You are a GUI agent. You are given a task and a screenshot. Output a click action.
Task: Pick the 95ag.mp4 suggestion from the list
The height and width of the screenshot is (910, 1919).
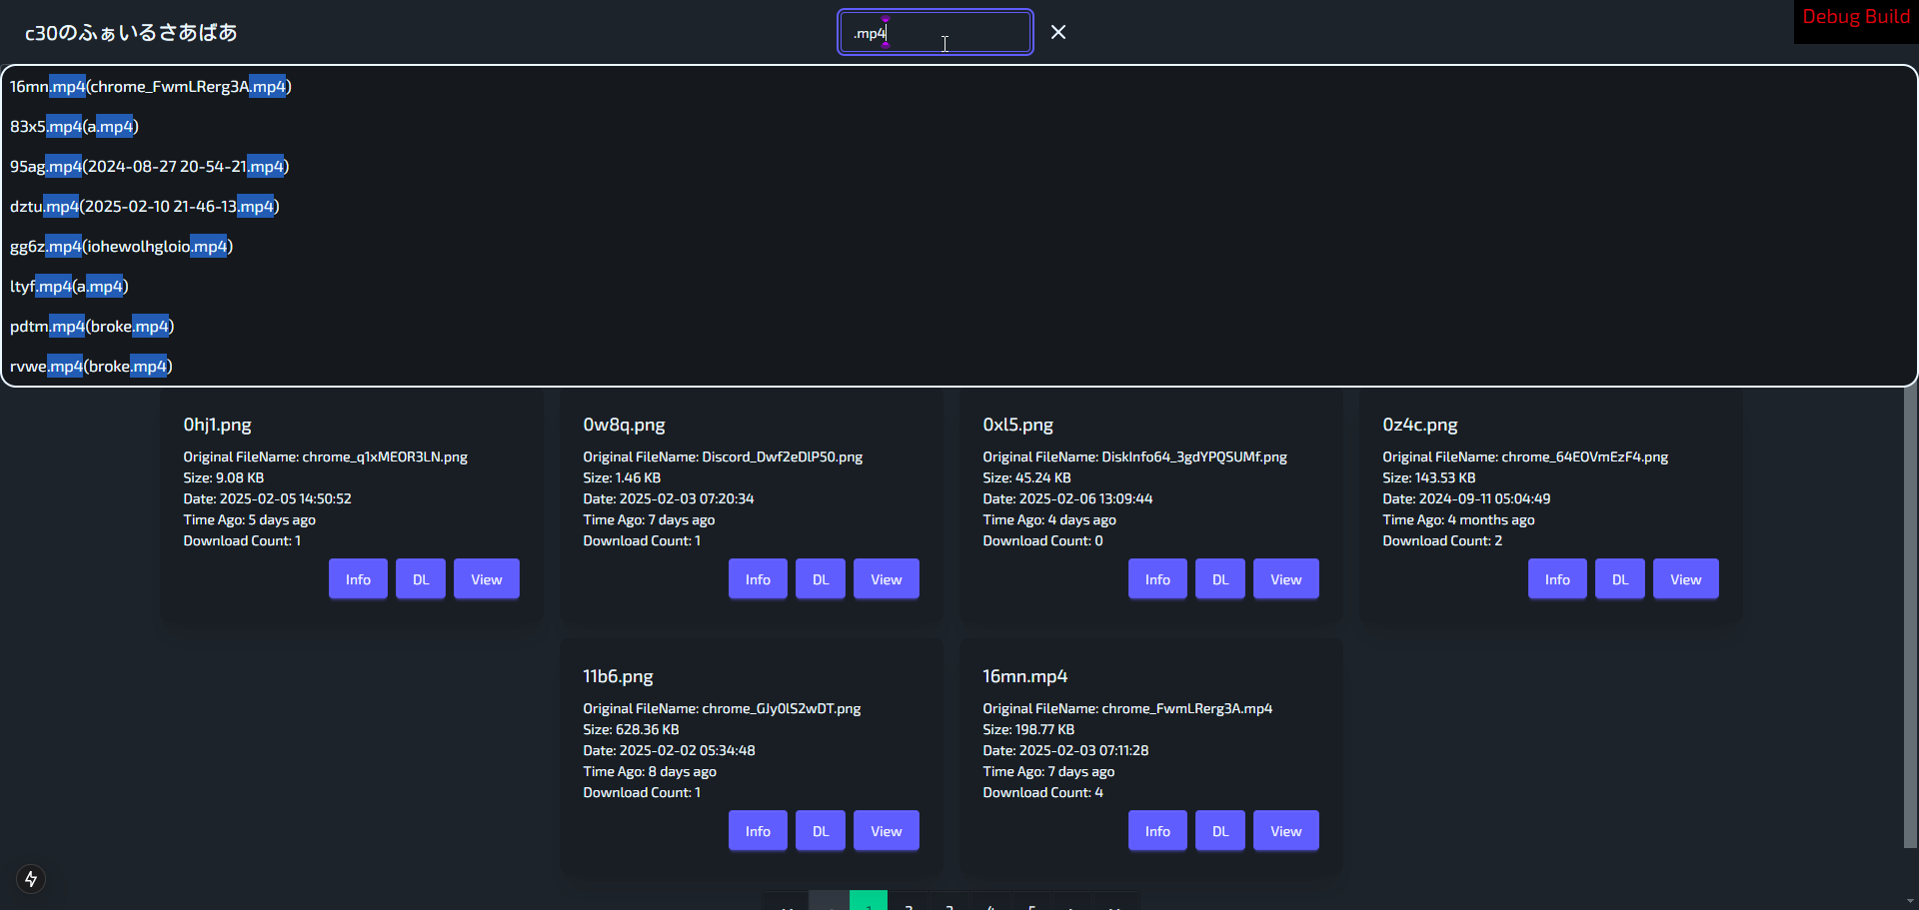[150, 167]
